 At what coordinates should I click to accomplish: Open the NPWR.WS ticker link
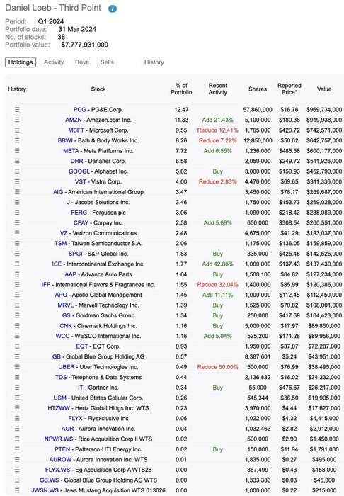click(59, 439)
